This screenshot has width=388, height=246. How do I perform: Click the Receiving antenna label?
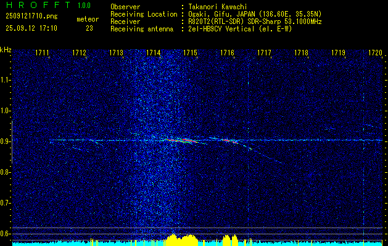pos(142,29)
